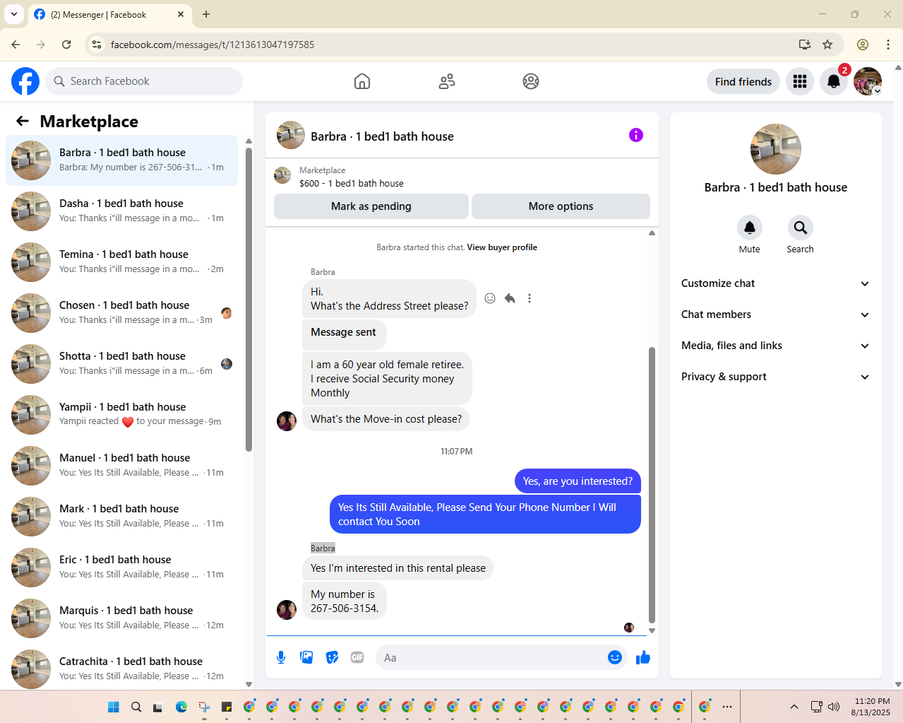Choose a GIF with the GIF icon
Screen dimensions: 903x723
coord(357,657)
